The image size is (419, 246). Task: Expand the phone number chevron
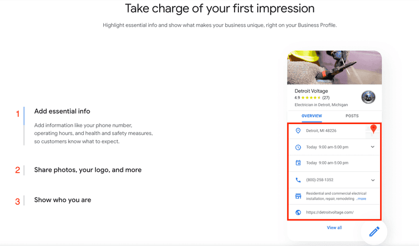tap(372, 180)
